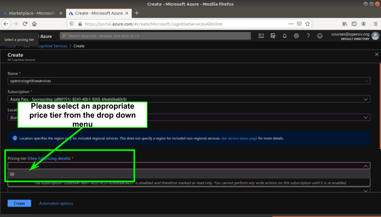Open the Firefox library icon
Viewport: 381px width, 217px height.
pos(345,24)
